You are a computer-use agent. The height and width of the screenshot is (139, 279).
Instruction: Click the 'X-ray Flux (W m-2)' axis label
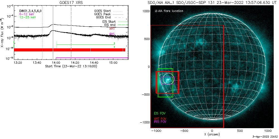coord(2,33)
